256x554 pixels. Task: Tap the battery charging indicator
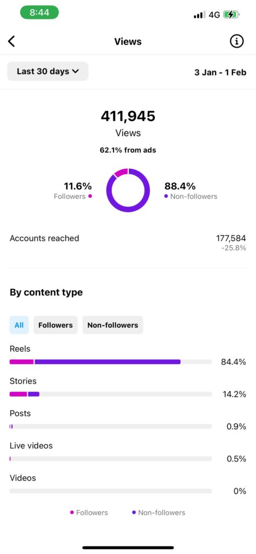(232, 15)
